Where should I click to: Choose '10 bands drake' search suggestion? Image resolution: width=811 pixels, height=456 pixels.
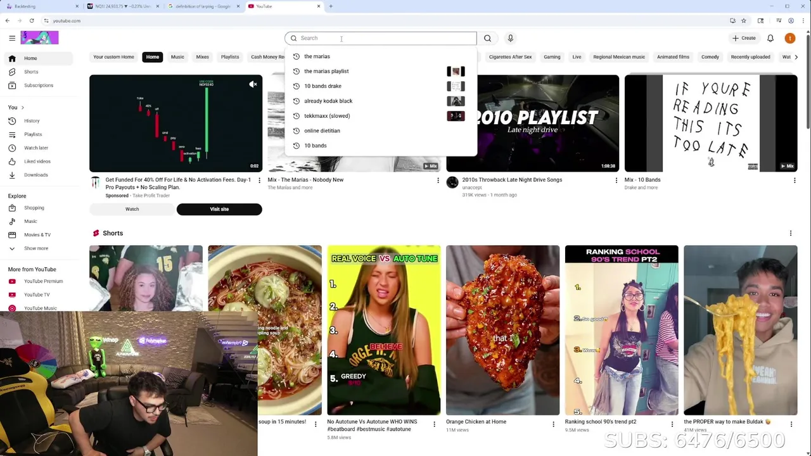point(380,86)
